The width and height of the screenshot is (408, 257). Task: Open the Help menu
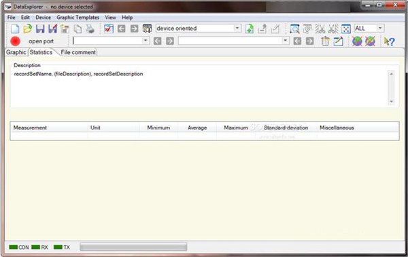(x=127, y=18)
